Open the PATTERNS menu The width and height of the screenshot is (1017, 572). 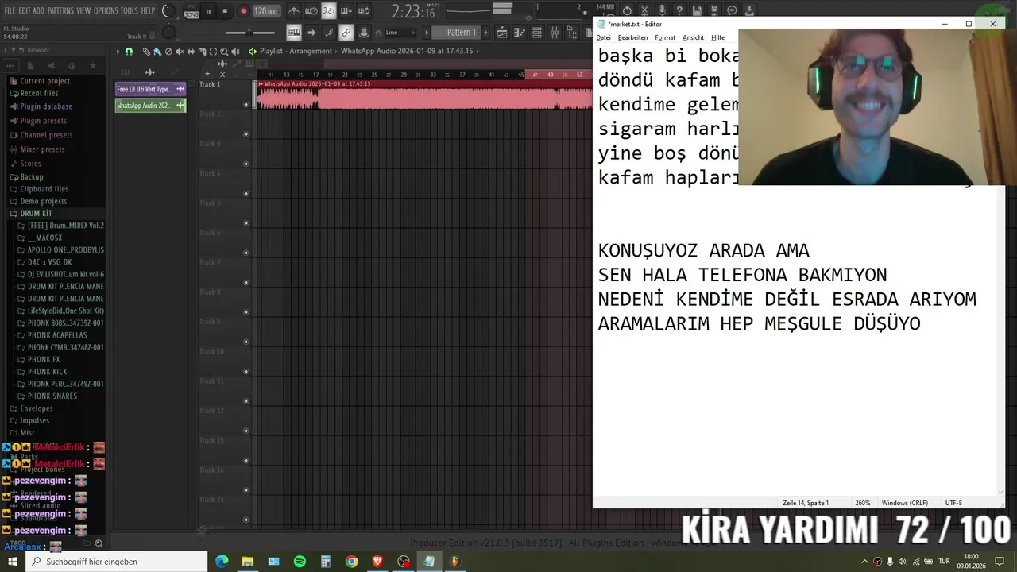point(60,11)
